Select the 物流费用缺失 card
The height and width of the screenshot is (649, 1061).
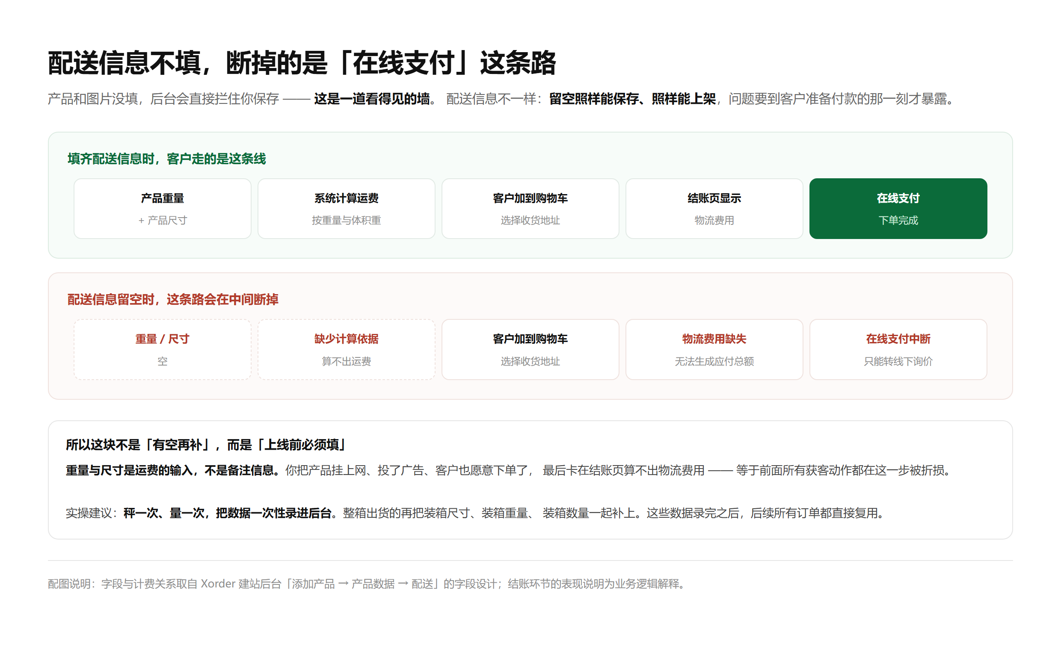[x=714, y=349]
